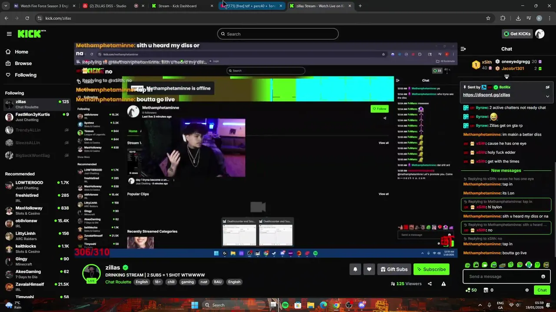Open freshistired recommended channel
Screen dimensions: 556x312
pyautogui.click(x=36, y=198)
